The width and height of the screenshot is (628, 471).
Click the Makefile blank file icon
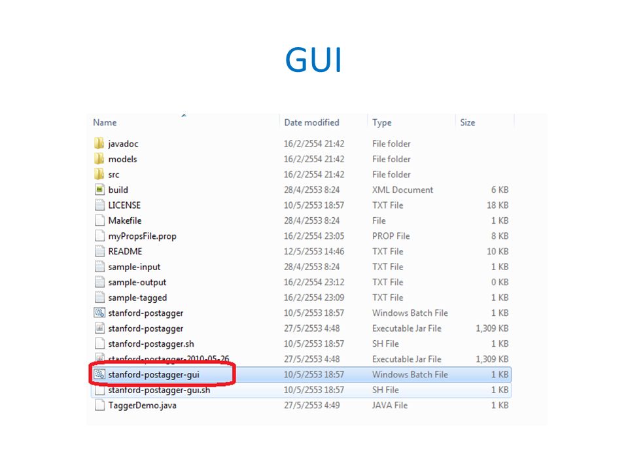click(99, 220)
